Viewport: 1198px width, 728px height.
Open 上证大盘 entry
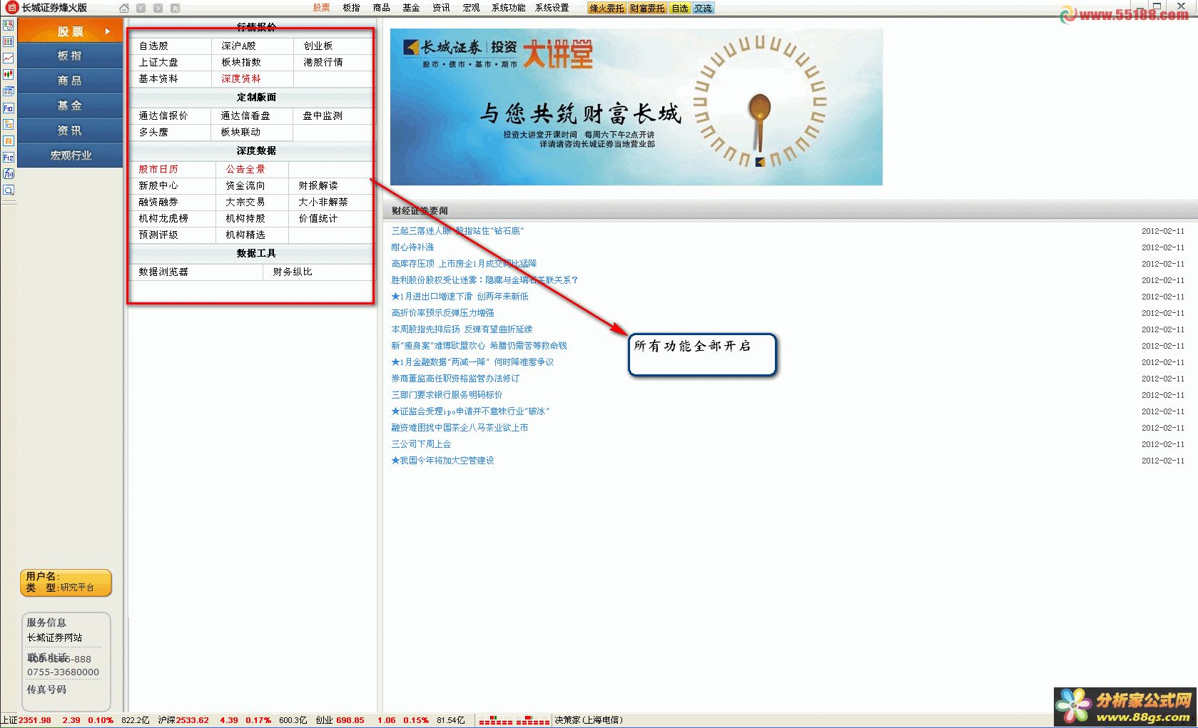(158, 62)
